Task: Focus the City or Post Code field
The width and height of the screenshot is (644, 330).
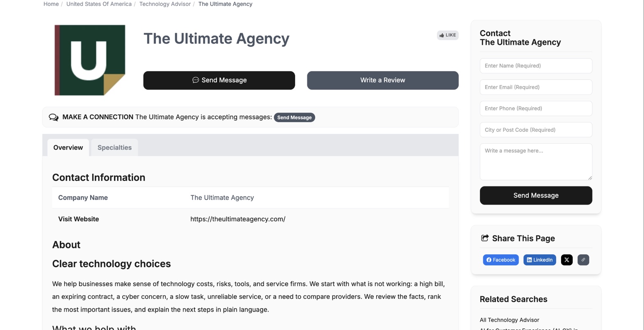Action: pos(536,130)
